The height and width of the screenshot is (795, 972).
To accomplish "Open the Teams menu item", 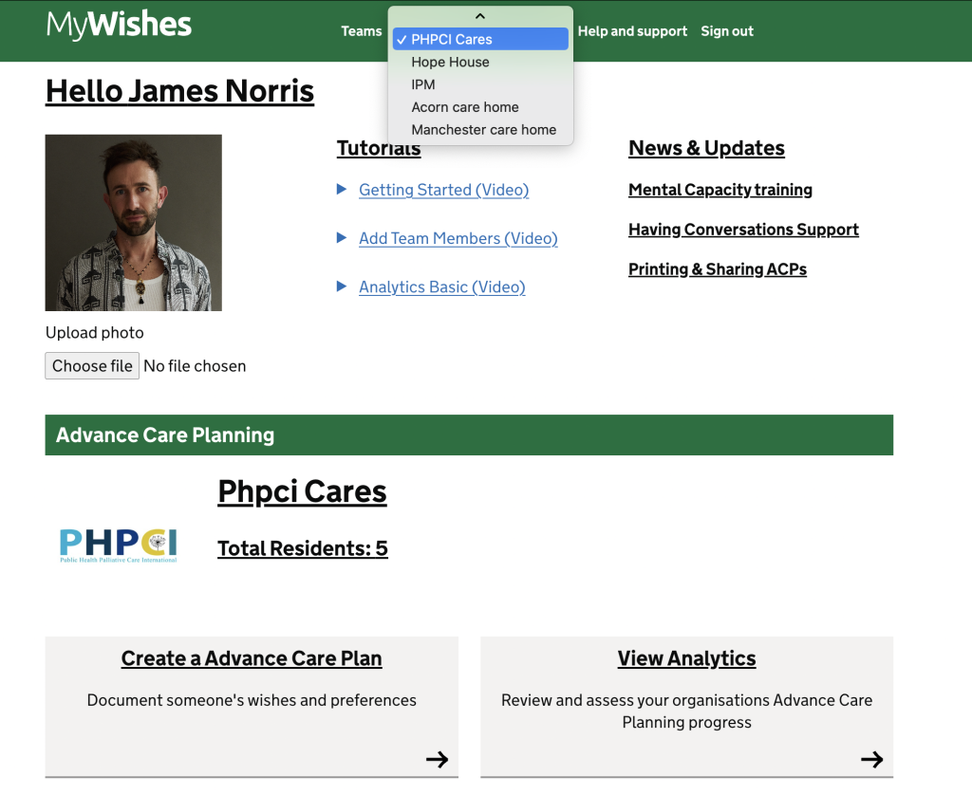I will (361, 31).
